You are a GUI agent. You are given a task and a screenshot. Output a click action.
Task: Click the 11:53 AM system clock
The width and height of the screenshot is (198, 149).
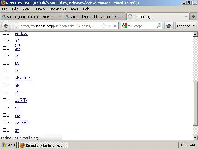click(187, 145)
